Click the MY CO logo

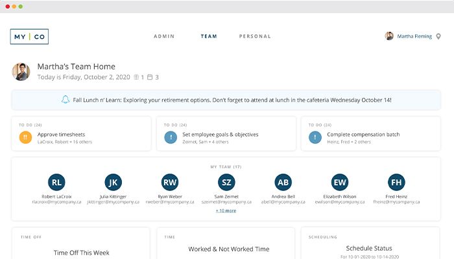[29, 37]
